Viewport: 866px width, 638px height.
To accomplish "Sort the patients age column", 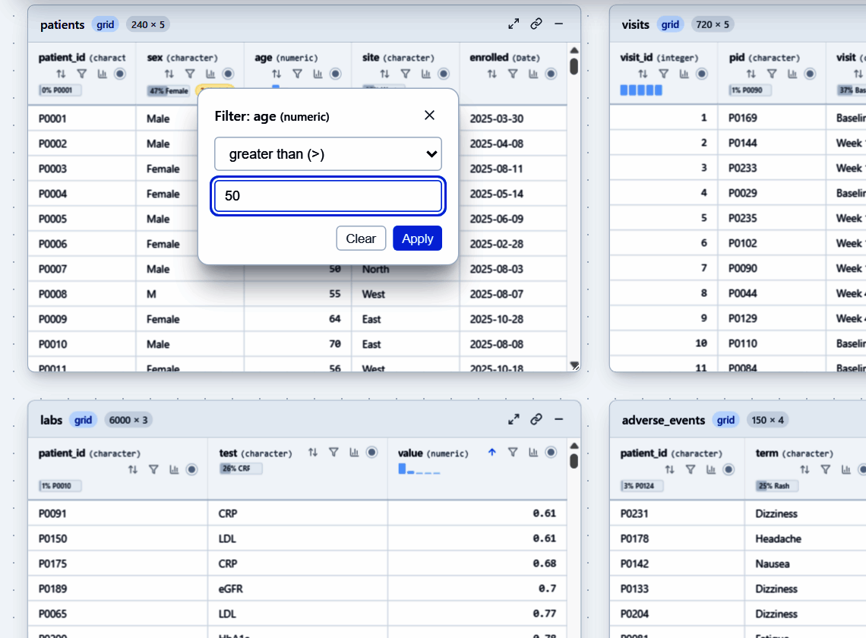I will click(x=277, y=74).
